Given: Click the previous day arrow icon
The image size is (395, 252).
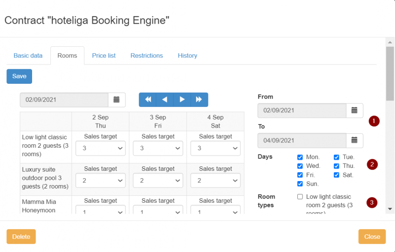Looking at the screenshot, I should click(165, 99).
